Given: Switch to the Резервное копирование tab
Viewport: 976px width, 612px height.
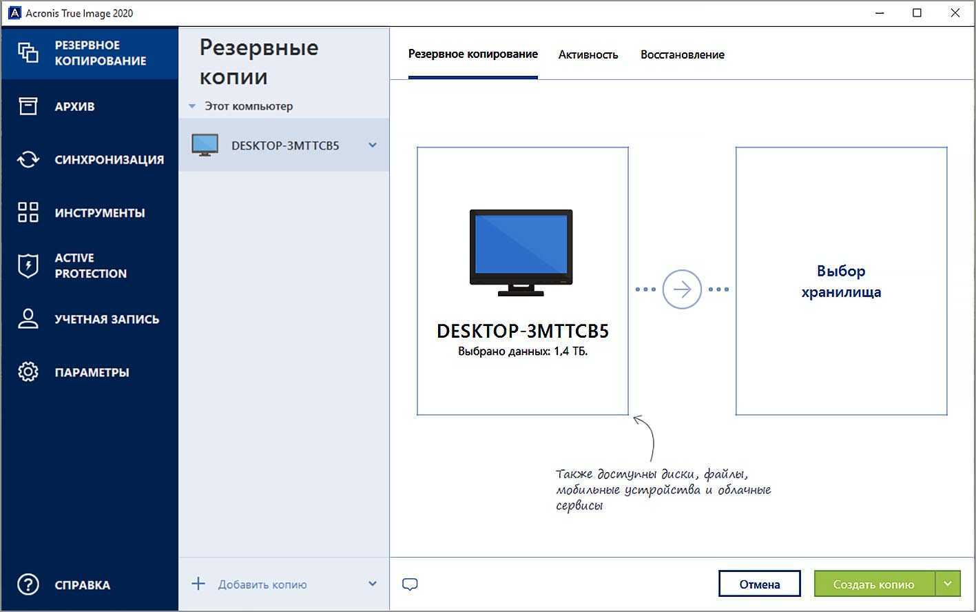Looking at the screenshot, I should (x=473, y=54).
